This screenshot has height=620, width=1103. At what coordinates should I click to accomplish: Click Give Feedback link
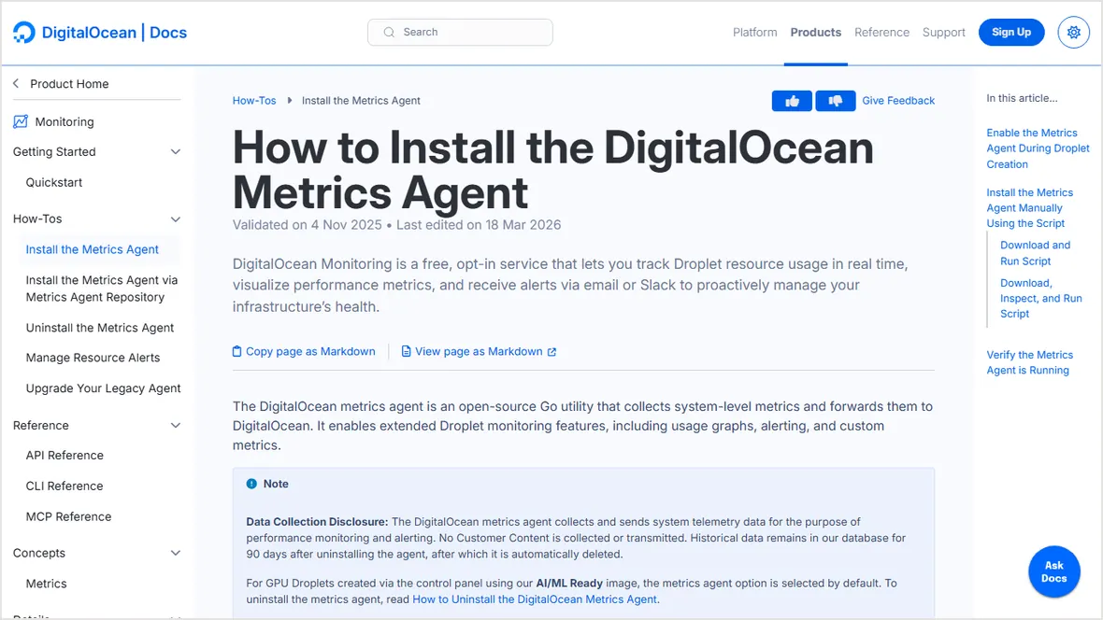click(898, 101)
